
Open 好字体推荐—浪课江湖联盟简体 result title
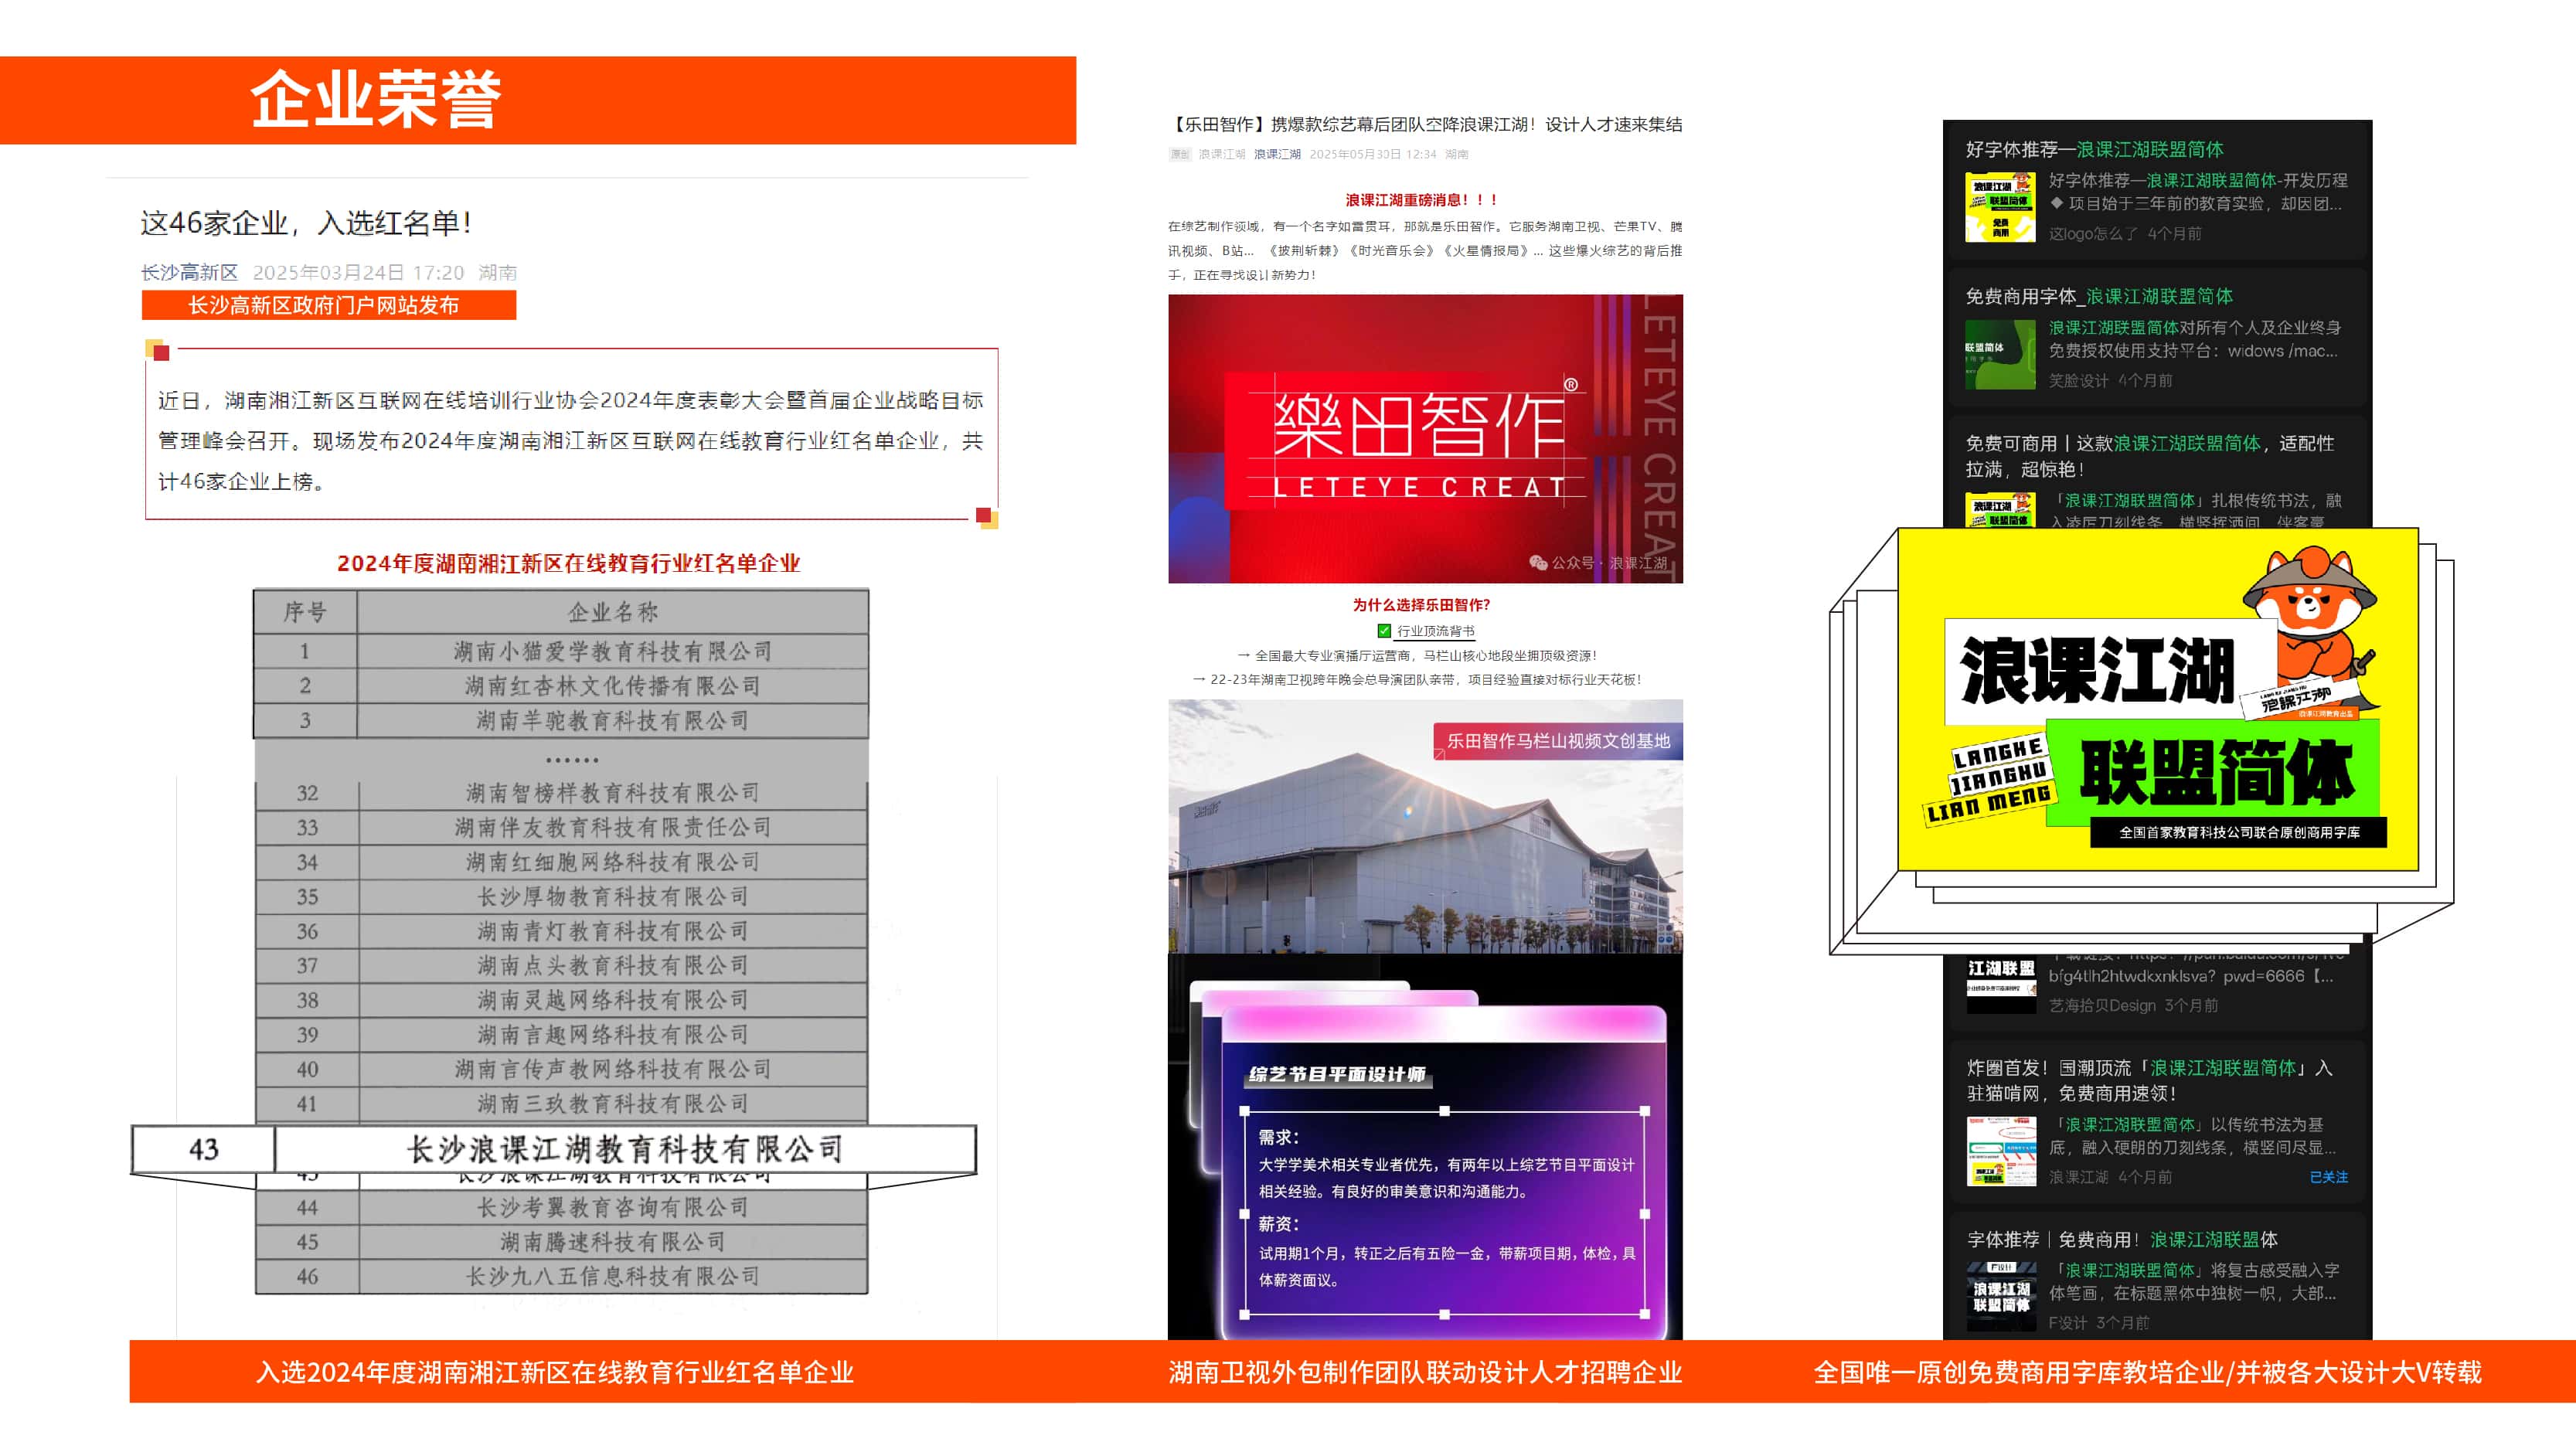tap(2094, 149)
